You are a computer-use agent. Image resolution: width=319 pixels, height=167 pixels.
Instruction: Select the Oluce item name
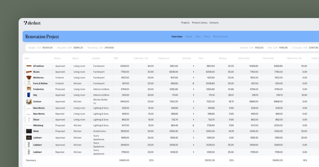(36, 120)
